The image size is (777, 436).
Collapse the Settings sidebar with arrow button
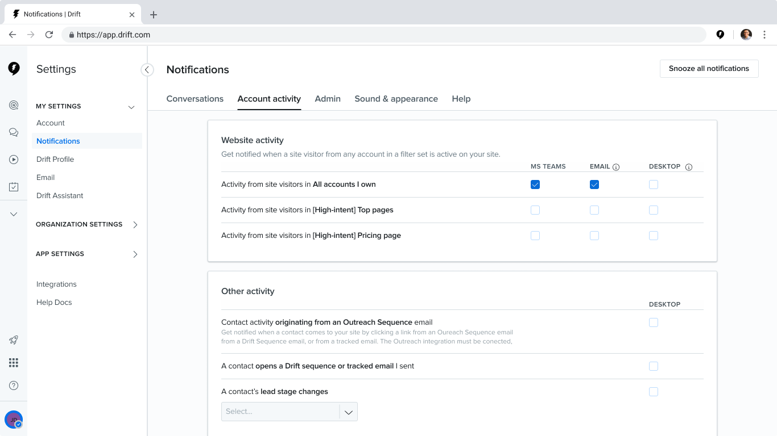147,70
